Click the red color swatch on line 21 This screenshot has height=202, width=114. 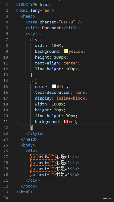point(66,122)
